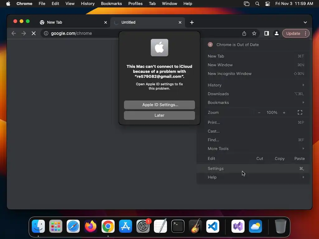Open System Settings from the Dock

143,226
